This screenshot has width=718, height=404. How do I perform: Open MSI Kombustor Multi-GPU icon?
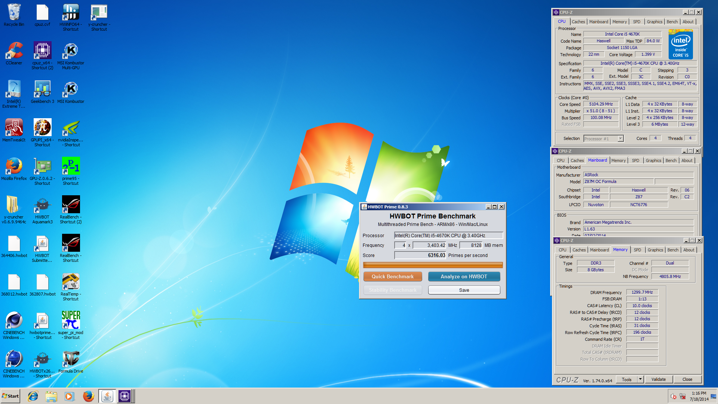pyautogui.click(x=71, y=56)
